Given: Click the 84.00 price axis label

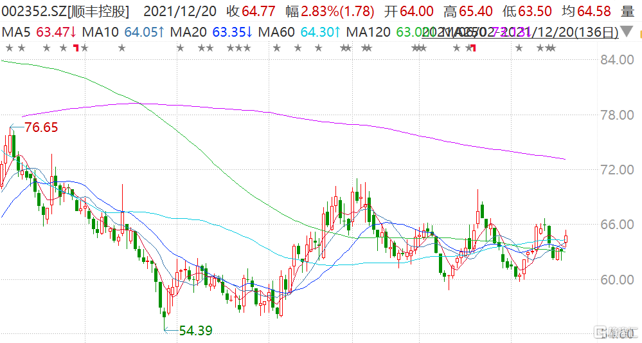Looking at the screenshot, I should point(611,60).
